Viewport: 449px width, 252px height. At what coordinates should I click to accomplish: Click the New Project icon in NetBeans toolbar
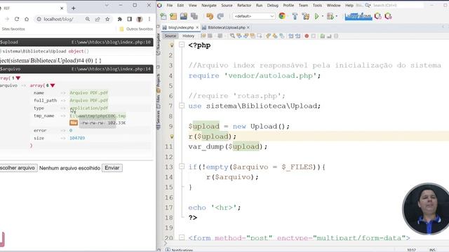[x=173, y=16]
